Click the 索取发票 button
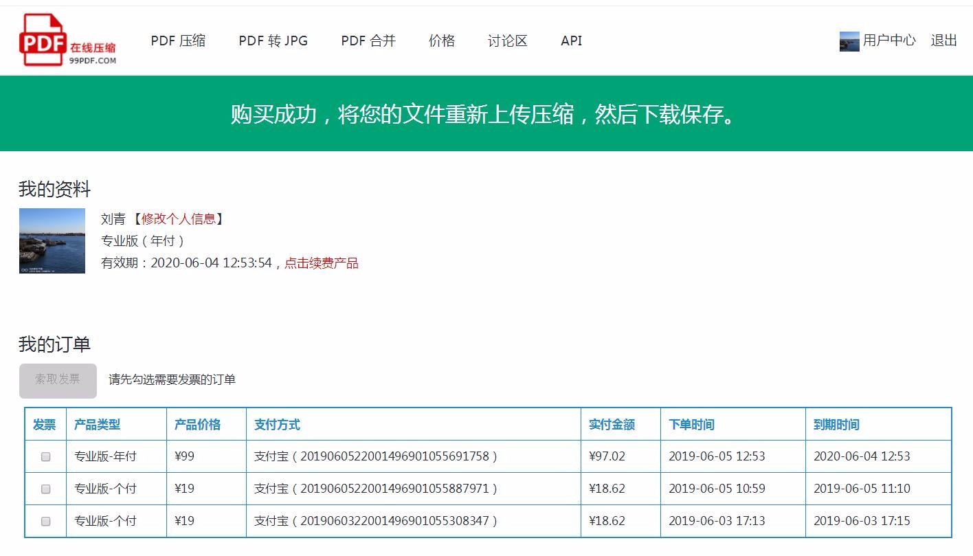The width and height of the screenshot is (973, 556). (x=58, y=381)
